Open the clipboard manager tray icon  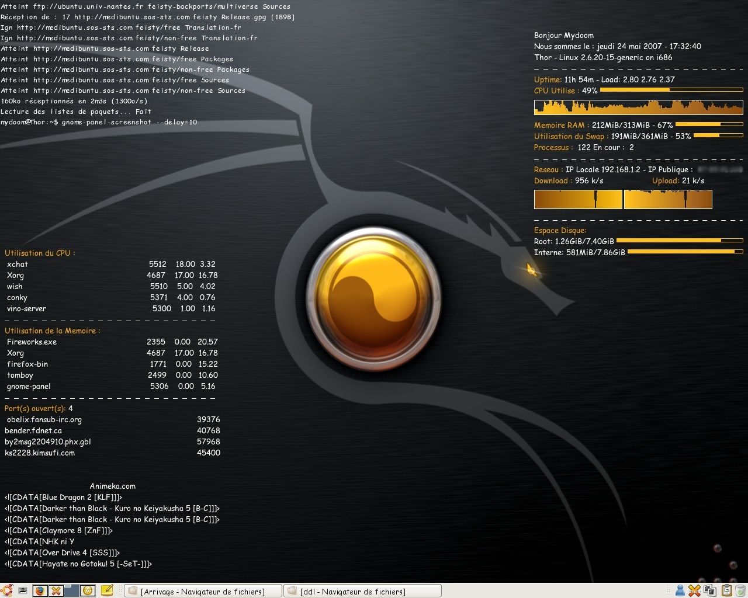coord(727,590)
